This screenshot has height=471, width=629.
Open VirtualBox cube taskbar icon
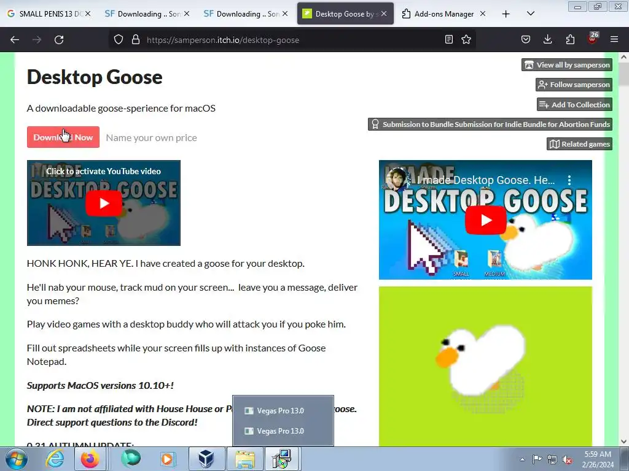click(x=206, y=459)
